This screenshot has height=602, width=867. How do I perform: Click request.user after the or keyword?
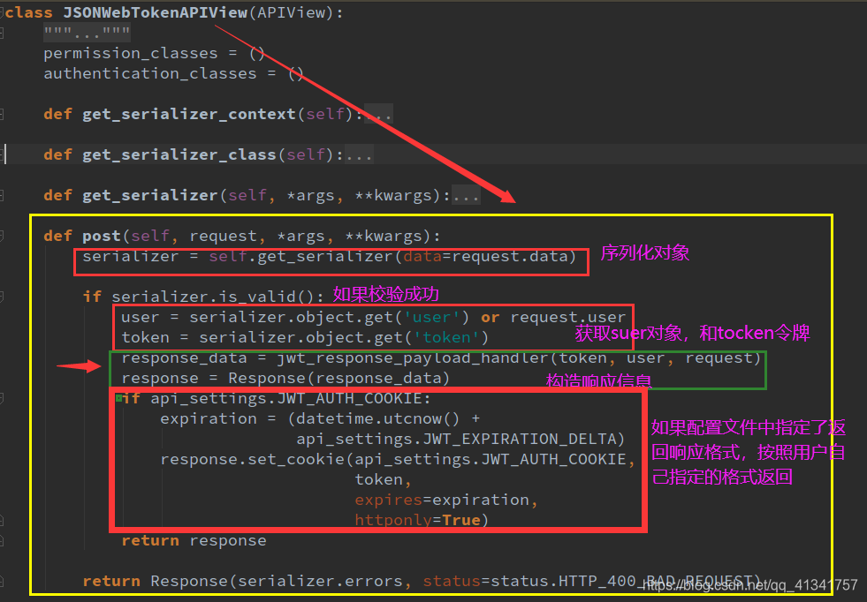[x=568, y=318]
